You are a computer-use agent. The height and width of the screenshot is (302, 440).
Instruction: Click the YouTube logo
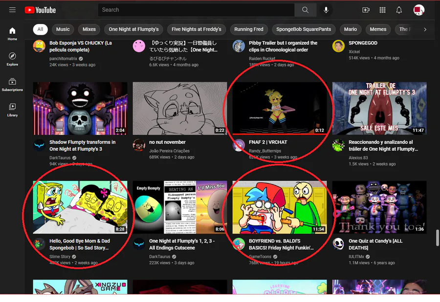pyautogui.click(x=40, y=10)
